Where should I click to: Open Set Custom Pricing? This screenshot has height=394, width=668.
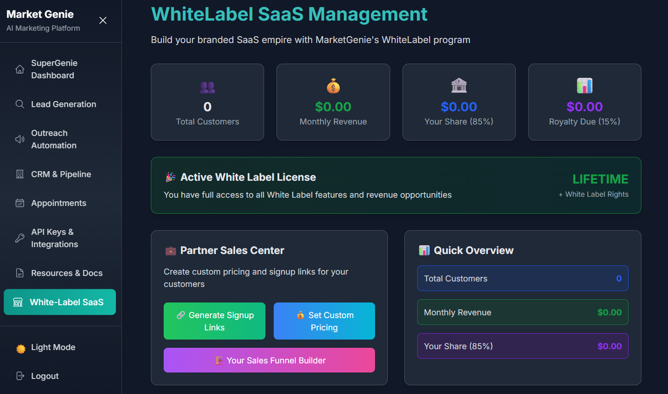(x=324, y=321)
